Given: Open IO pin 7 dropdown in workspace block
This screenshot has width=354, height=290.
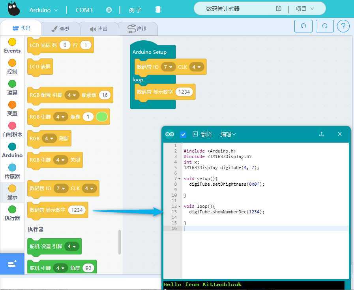Looking at the screenshot, I should [x=168, y=67].
